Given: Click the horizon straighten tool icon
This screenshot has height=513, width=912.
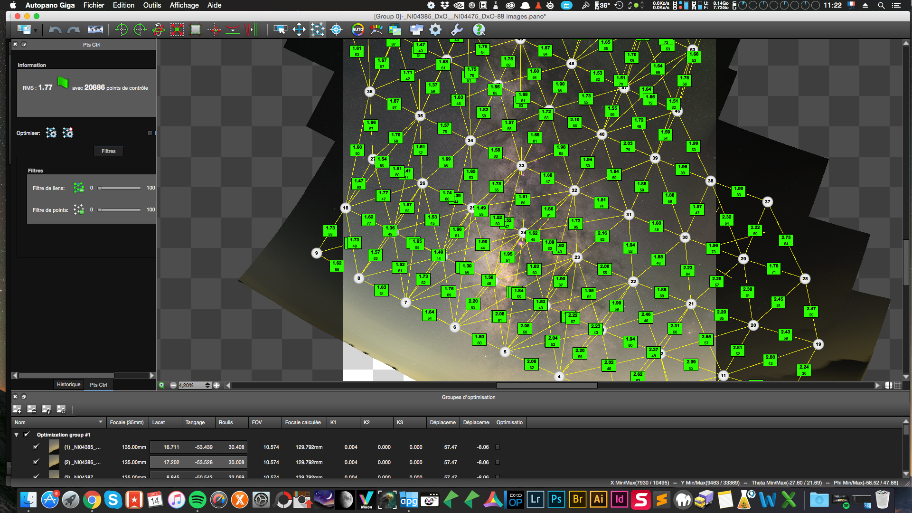Looking at the screenshot, I should pos(232,30).
